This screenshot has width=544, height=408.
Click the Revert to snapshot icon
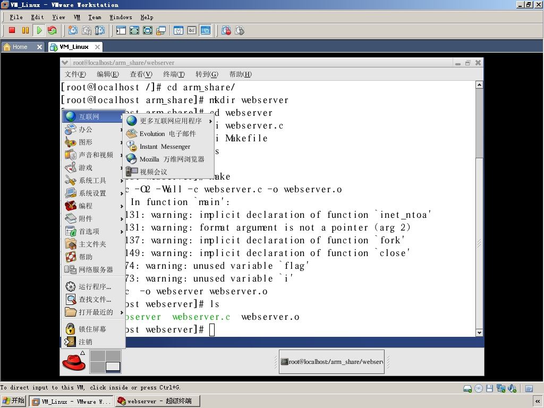click(87, 30)
